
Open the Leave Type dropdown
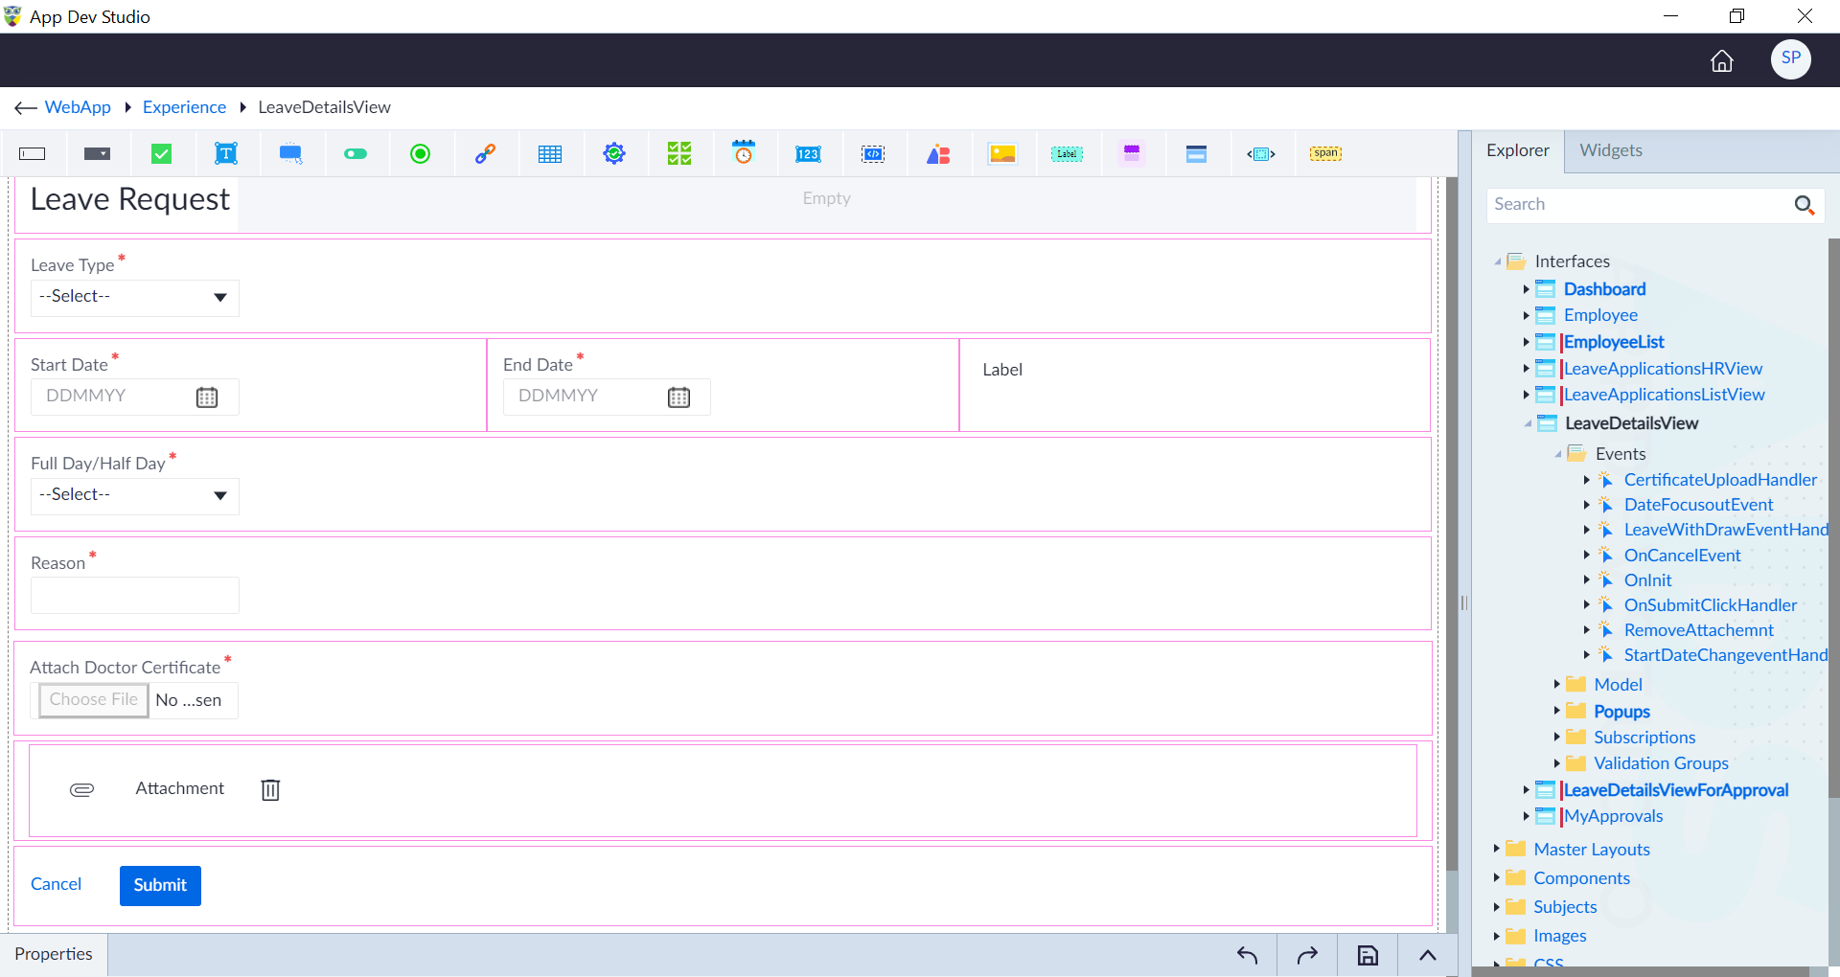[135, 298]
